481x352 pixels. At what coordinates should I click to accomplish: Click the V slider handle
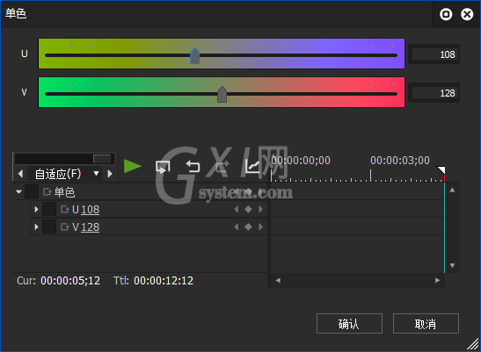tap(222, 94)
